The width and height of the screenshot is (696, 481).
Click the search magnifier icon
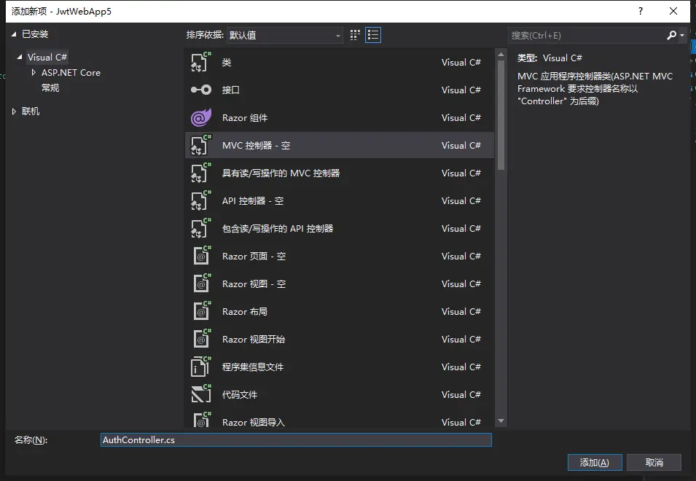(x=672, y=35)
